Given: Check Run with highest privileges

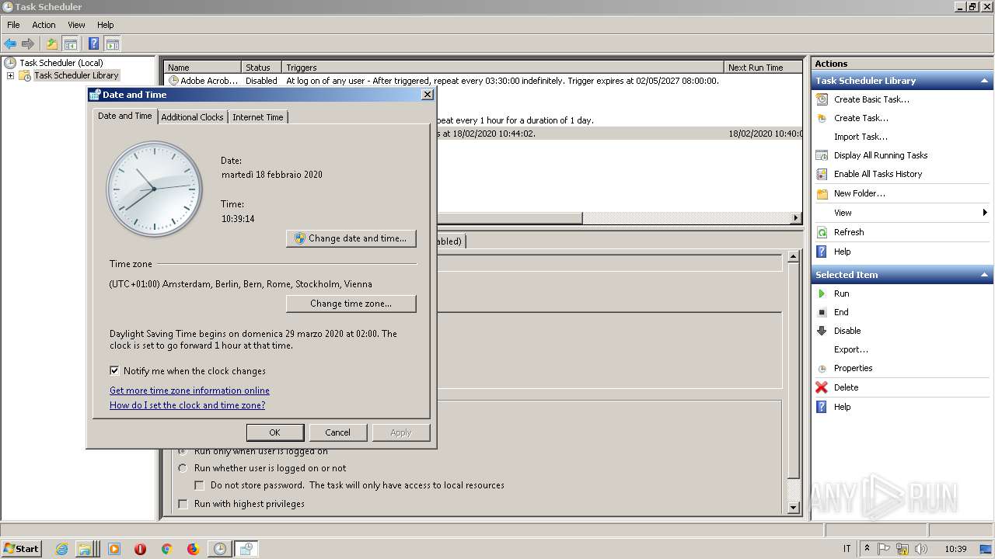Looking at the screenshot, I should (x=183, y=504).
